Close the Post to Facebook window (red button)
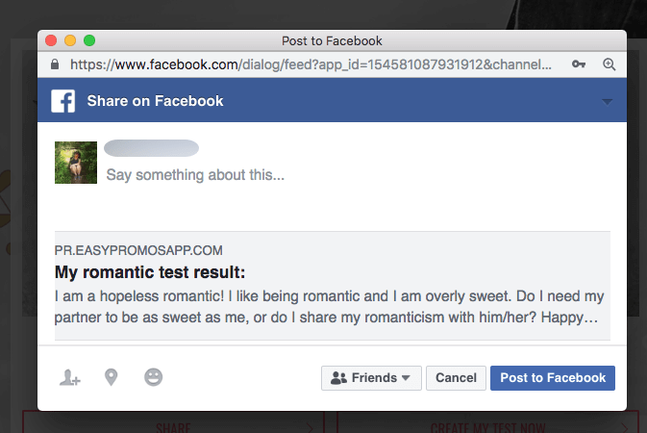The width and height of the screenshot is (647, 433). tap(51, 40)
